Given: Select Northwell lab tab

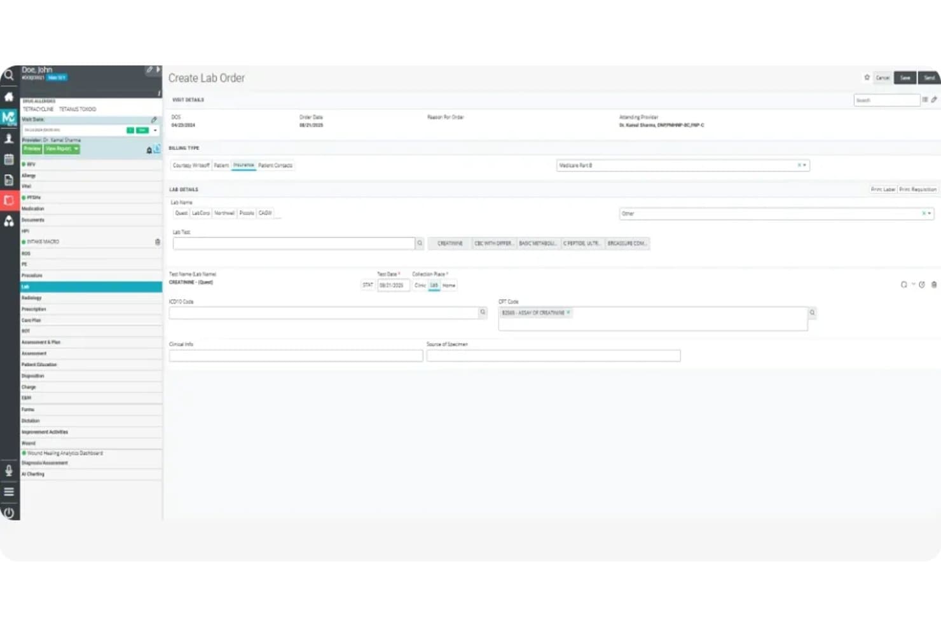Looking at the screenshot, I should [x=224, y=213].
